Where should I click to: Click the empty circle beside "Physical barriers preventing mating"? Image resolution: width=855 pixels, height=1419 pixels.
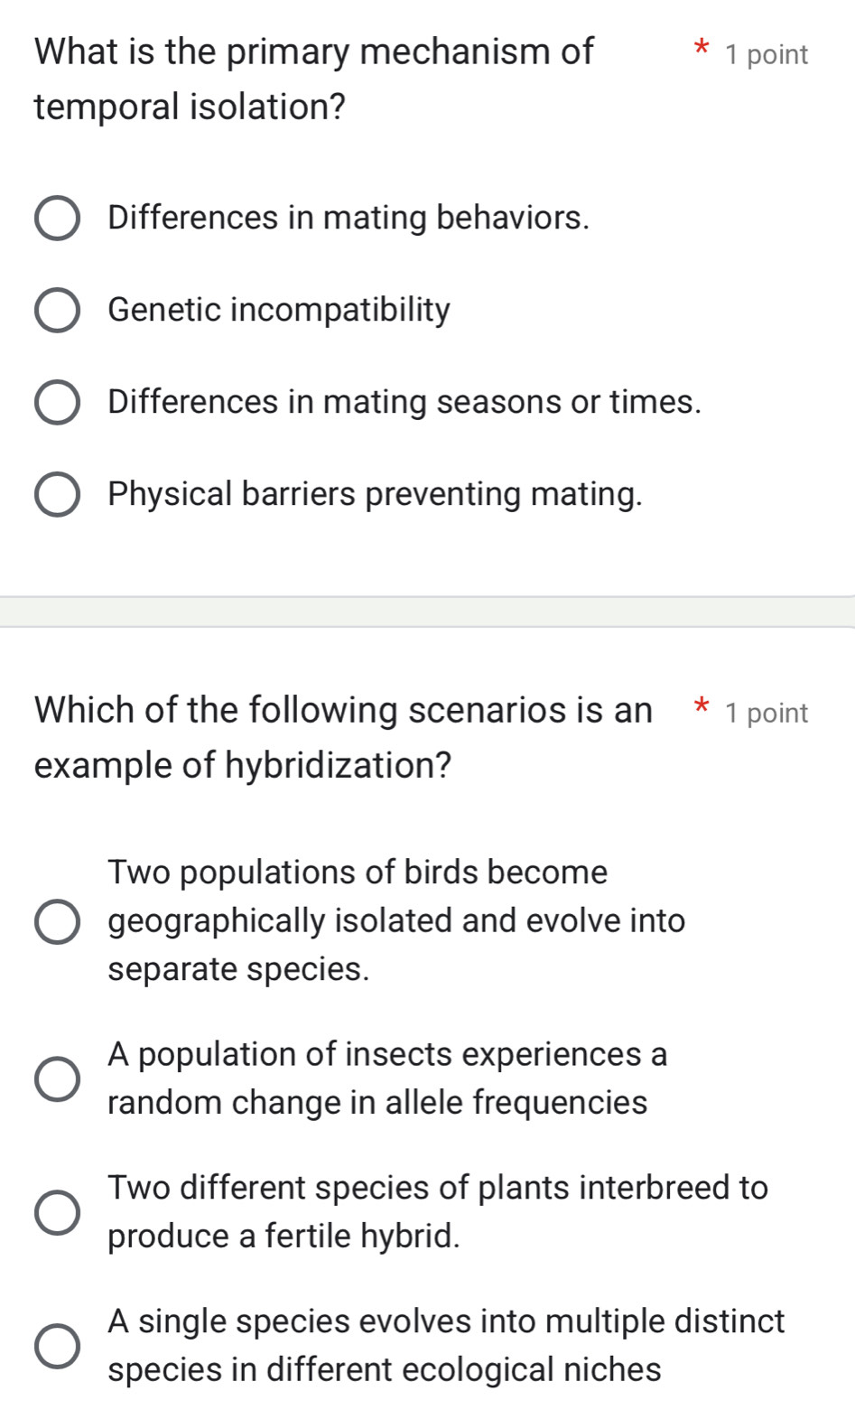(x=57, y=494)
